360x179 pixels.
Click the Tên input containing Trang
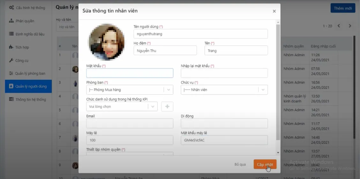tap(236, 50)
